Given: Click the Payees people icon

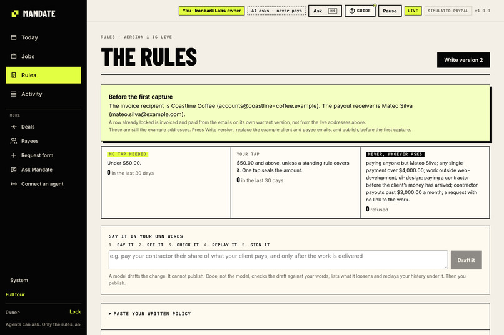Looking at the screenshot, I should (14, 141).
